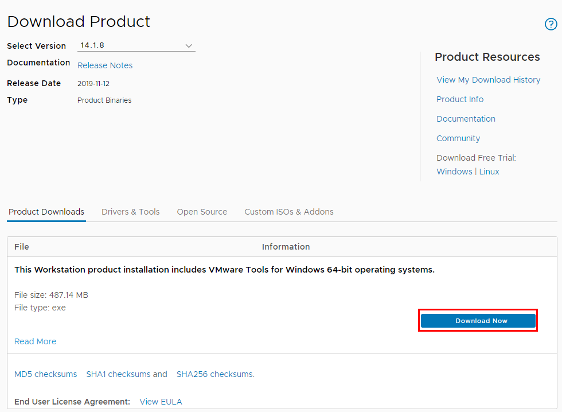Open the SHA256 checksums link
562x412 pixels.
[x=216, y=374]
